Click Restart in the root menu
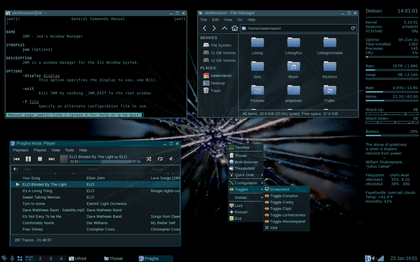The height and width of the screenshot is (262, 420). [x=246, y=212]
